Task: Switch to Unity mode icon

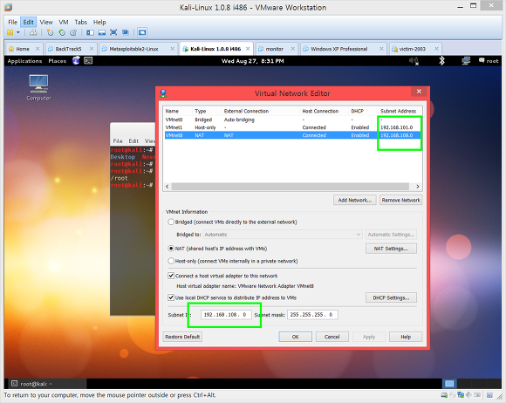Action: (x=126, y=32)
